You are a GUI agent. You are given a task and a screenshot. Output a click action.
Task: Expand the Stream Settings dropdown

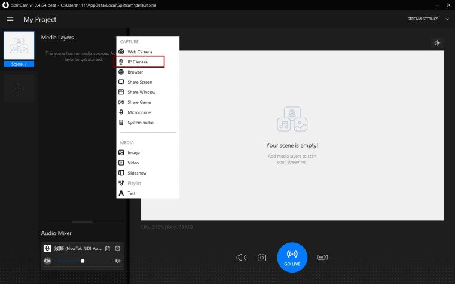click(x=422, y=19)
